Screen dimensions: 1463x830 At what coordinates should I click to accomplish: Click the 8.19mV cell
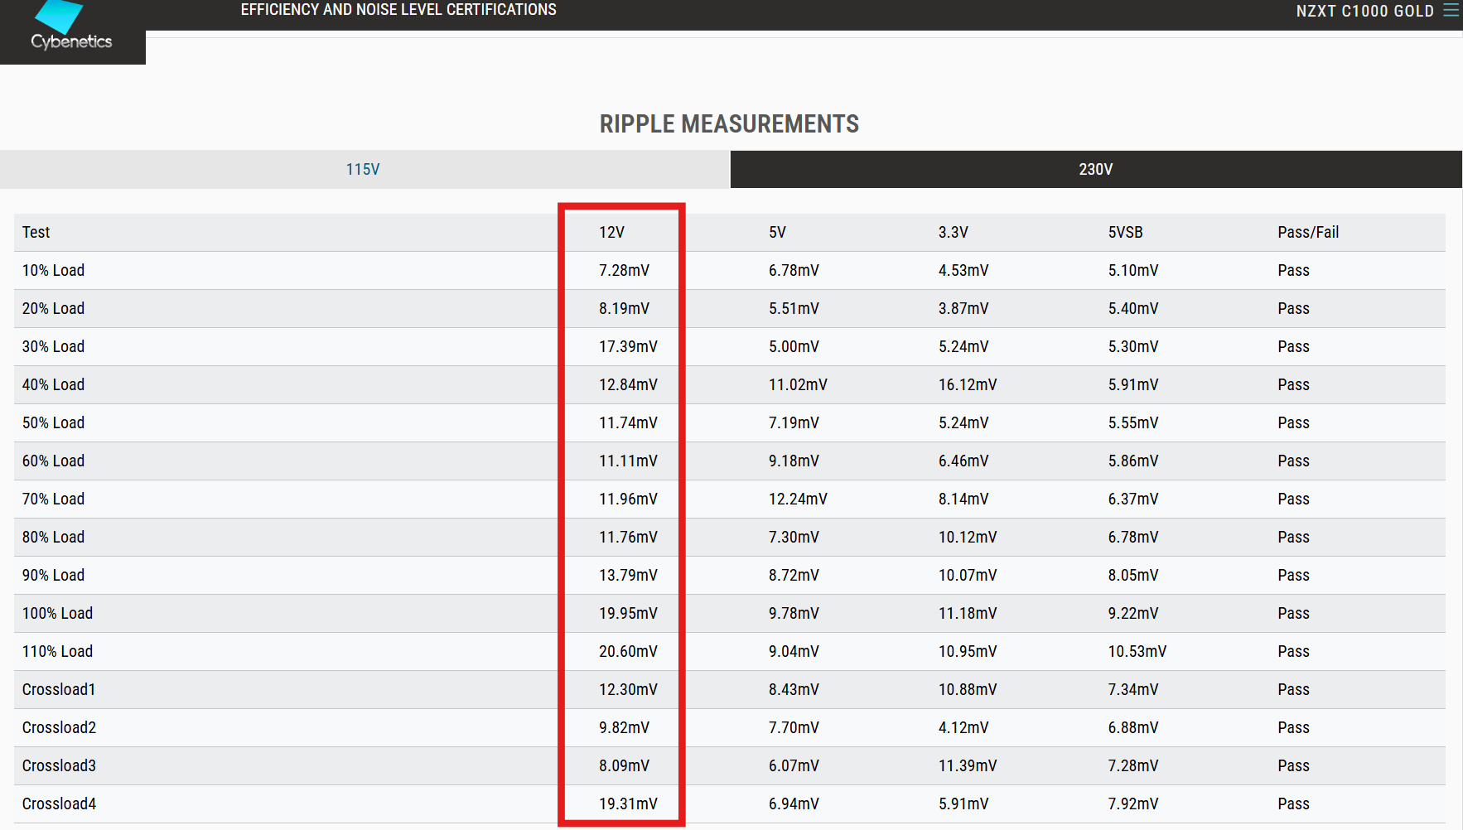pos(624,309)
